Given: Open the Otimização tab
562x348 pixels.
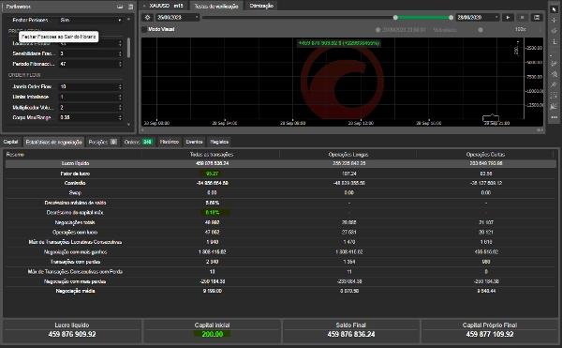Looking at the screenshot, I should (261, 6).
